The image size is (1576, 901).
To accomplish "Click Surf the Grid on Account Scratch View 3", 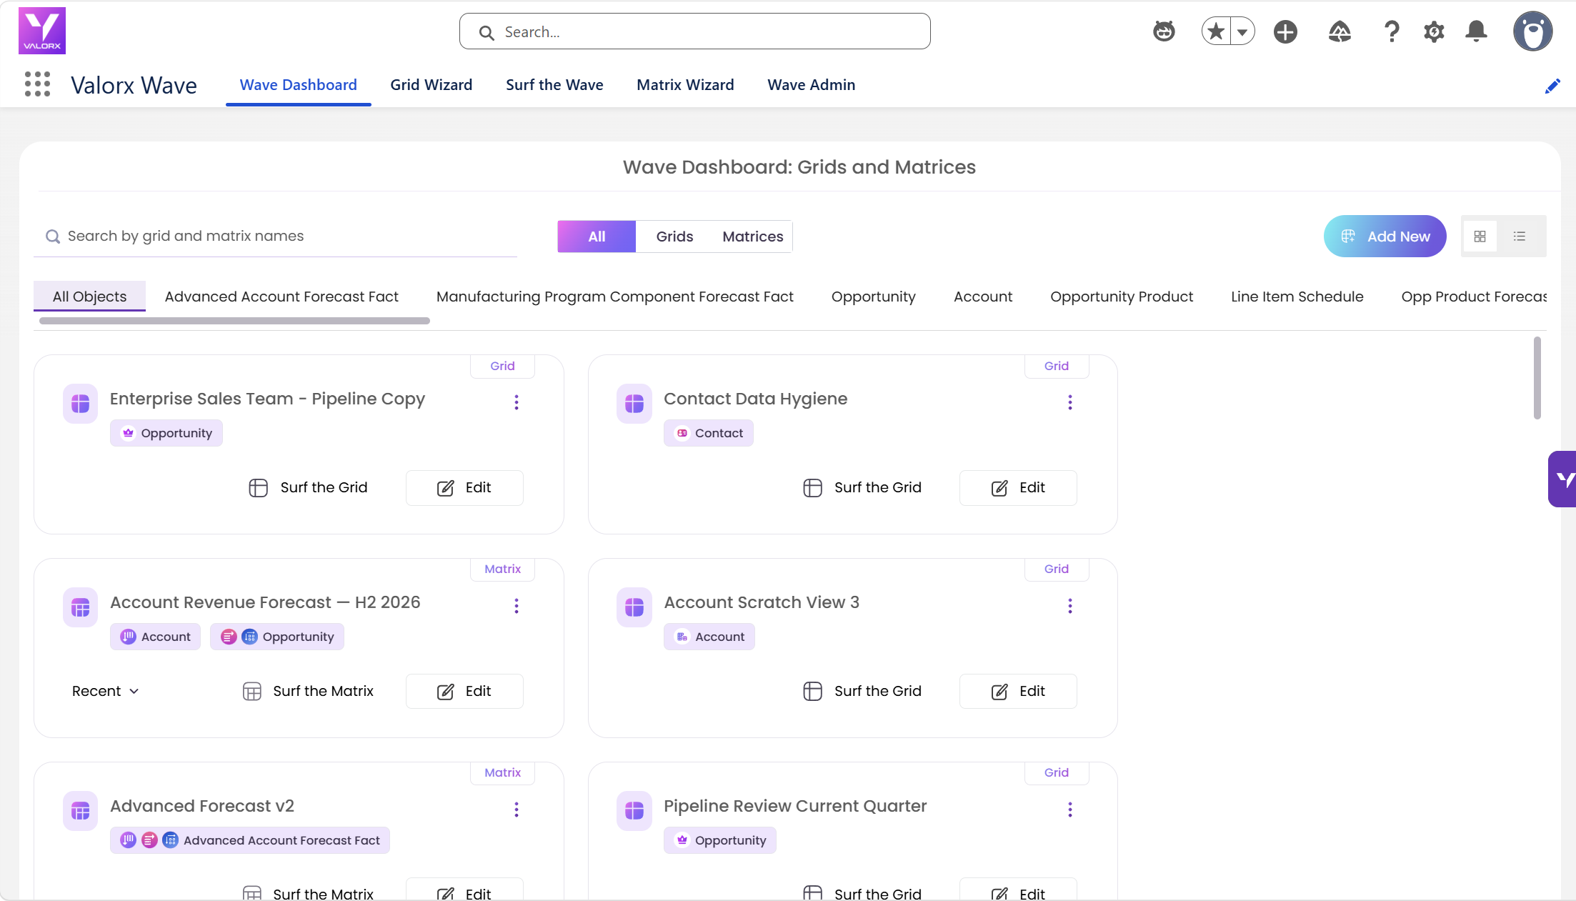I will click(x=862, y=691).
